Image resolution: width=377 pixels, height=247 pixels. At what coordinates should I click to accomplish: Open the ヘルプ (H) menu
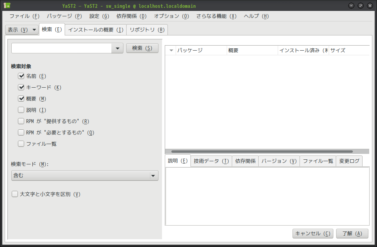pyautogui.click(x=256, y=16)
